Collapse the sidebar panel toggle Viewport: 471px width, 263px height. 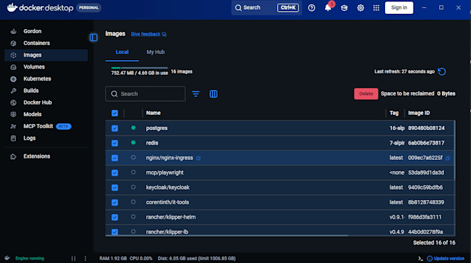pos(94,37)
